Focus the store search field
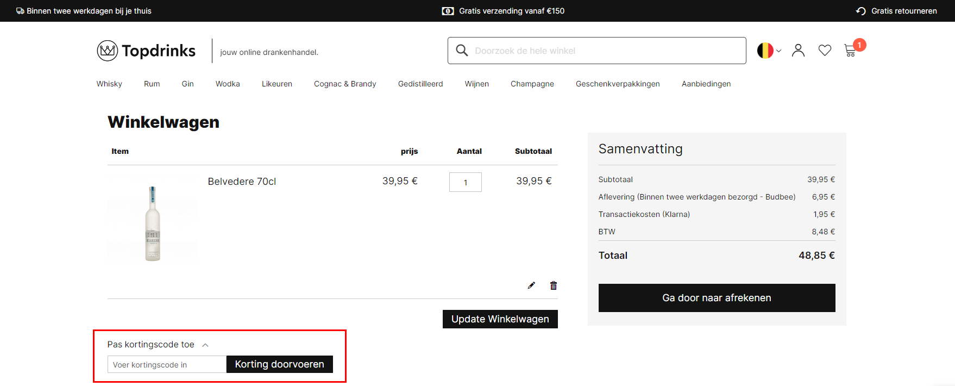This screenshot has height=386, width=955. pos(597,51)
